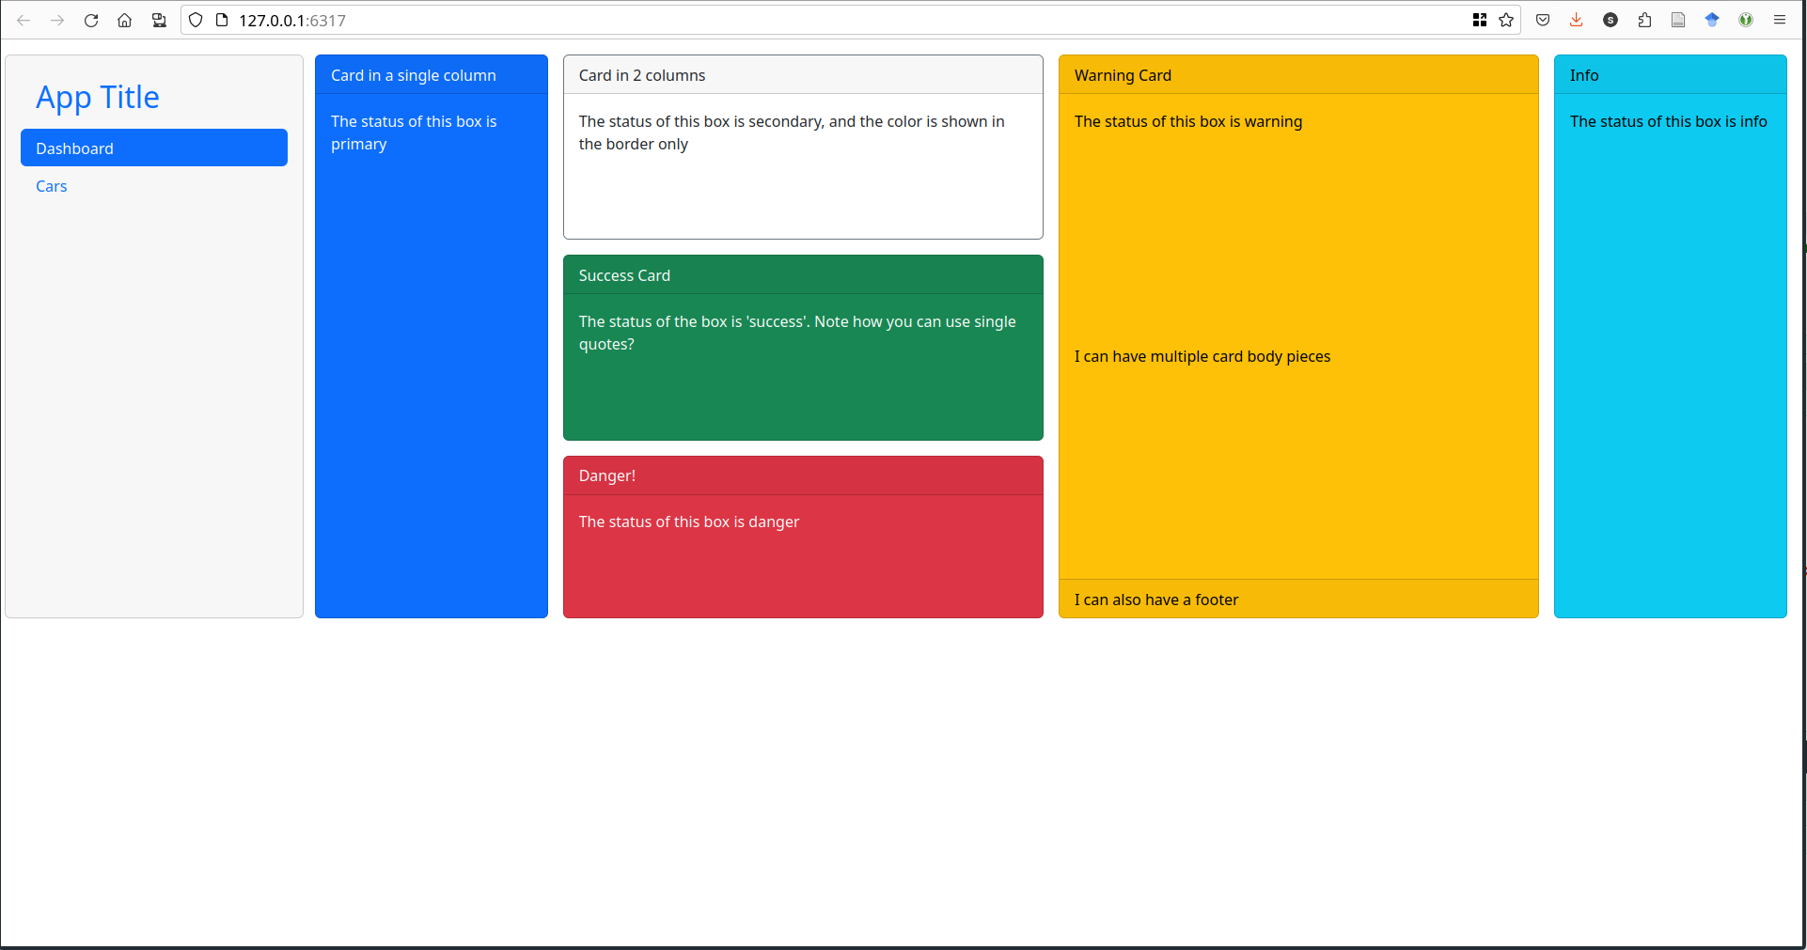Click 'I can have multiple card body pieces'
This screenshot has height=950, width=1807.
coord(1202,356)
